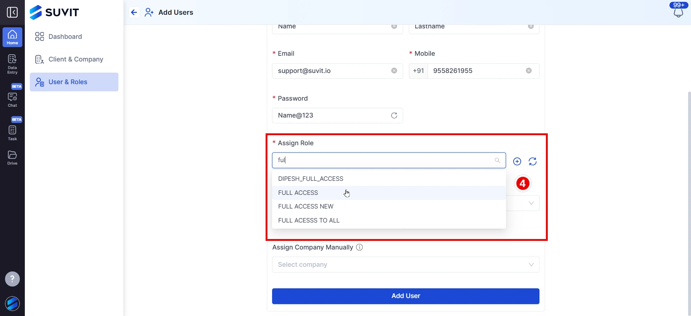Show Assign Company Manually info
The height and width of the screenshot is (316, 691).
pyautogui.click(x=359, y=247)
